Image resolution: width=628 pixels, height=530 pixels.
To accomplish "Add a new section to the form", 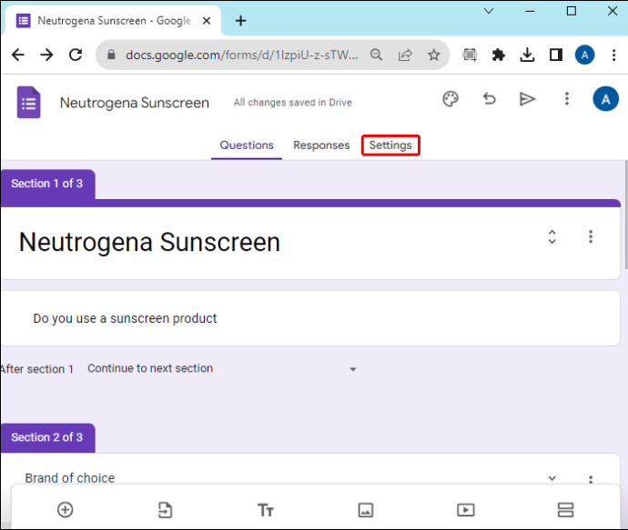I will click(565, 510).
